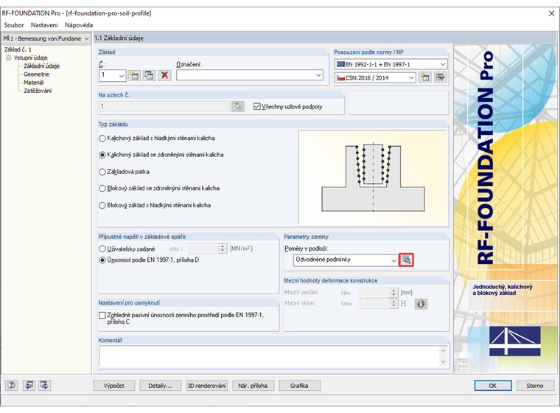Select Blokový základ s hladkými stěnami kalicha
The width and height of the screenshot is (560, 413).
pyautogui.click(x=102, y=206)
